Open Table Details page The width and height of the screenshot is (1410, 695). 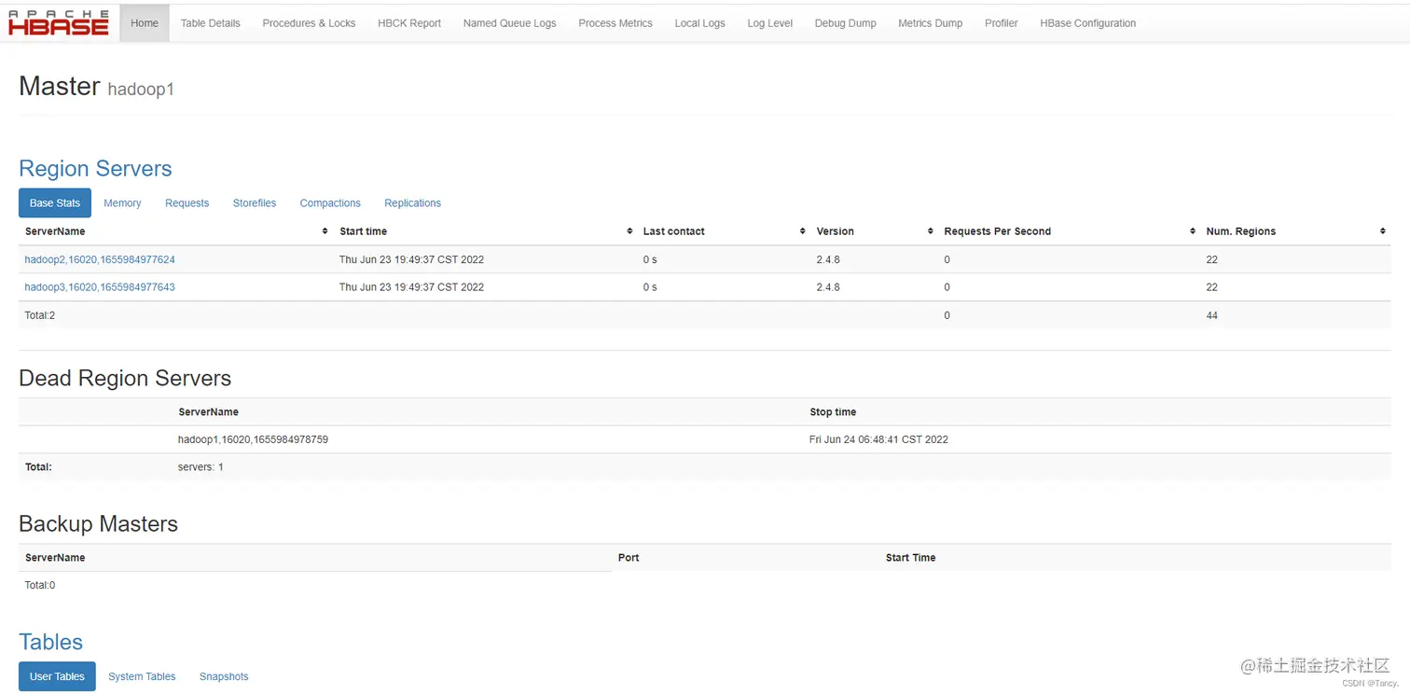210,23
